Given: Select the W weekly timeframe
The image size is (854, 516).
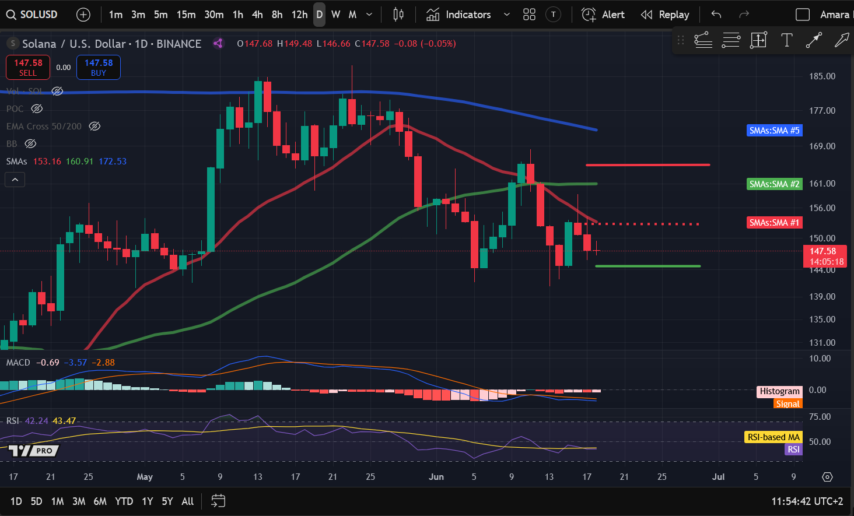Looking at the screenshot, I should (x=336, y=15).
